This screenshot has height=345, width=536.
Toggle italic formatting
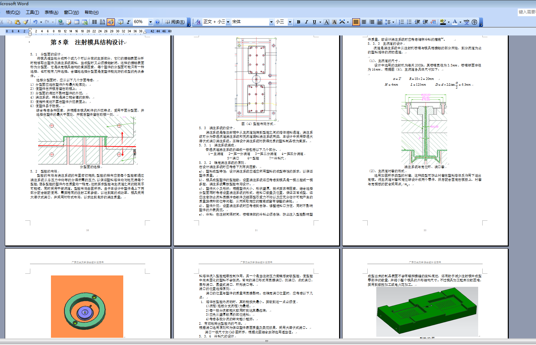tap(306, 22)
